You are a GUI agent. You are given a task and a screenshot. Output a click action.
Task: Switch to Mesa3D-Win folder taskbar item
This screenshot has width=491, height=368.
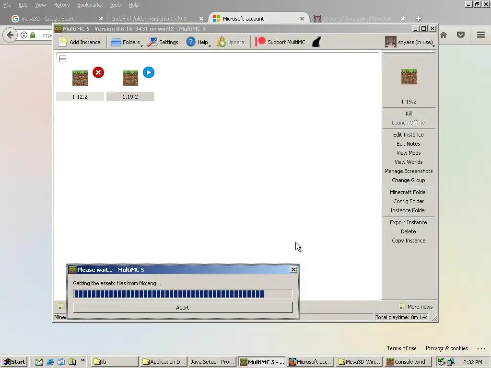point(359,362)
